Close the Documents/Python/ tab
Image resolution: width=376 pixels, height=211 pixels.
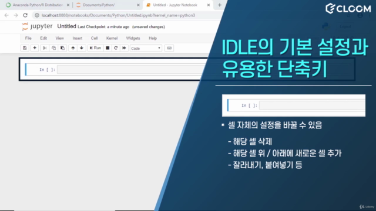click(138, 5)
